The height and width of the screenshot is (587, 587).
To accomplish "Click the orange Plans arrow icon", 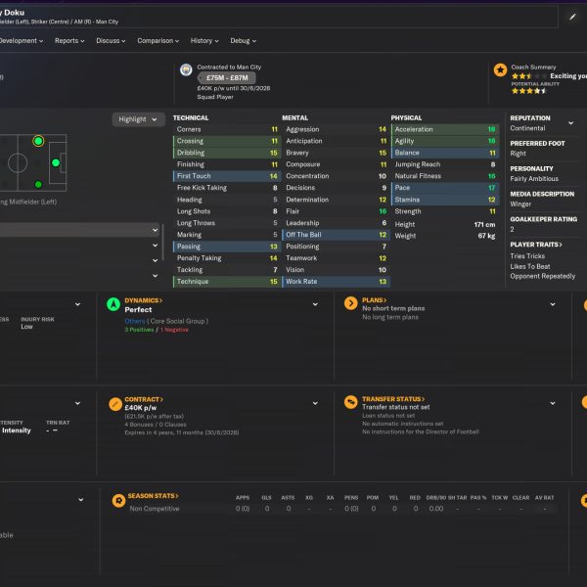I will point(351,303).
